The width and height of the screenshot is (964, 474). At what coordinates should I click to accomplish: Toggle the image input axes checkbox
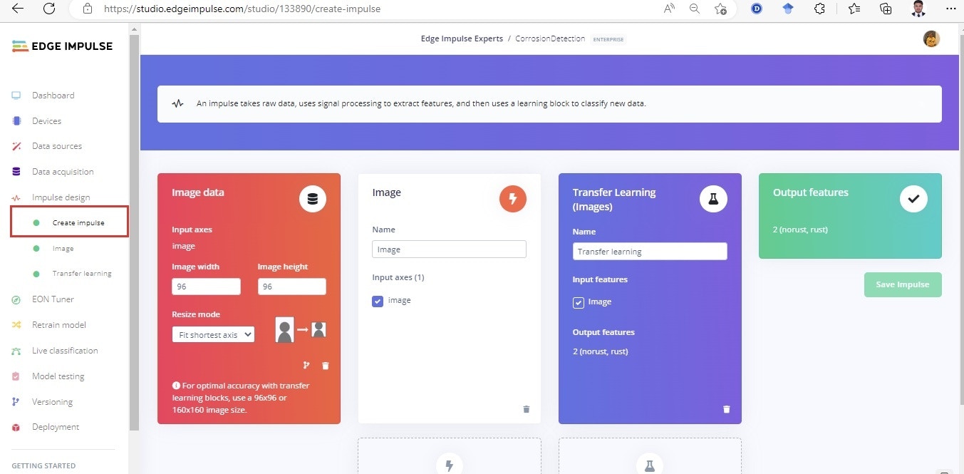(378, 301)
